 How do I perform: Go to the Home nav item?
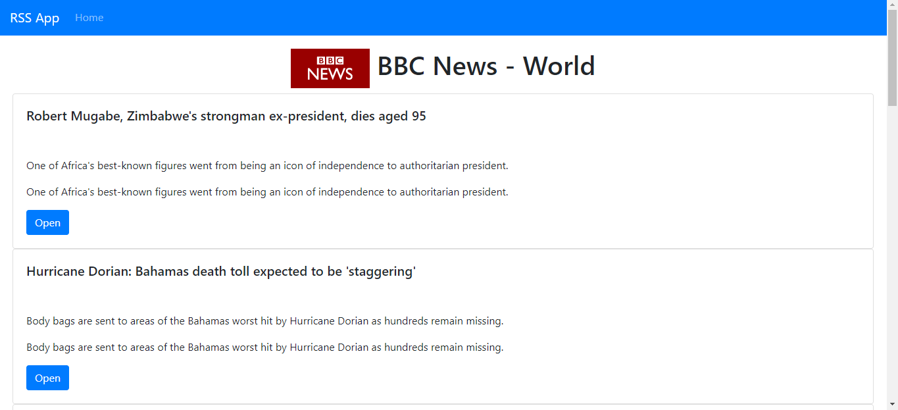89,18
